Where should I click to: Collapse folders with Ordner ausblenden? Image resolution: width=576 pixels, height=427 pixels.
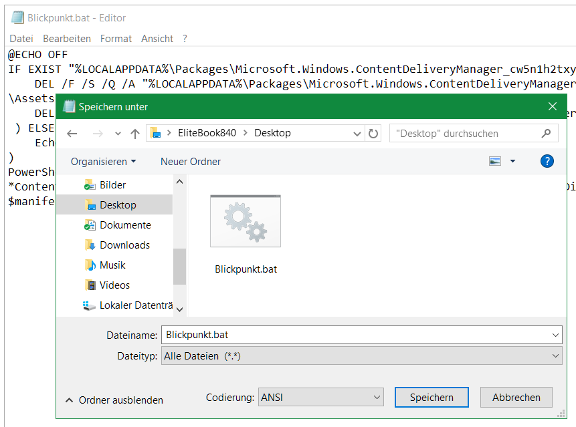[x=114, y=400]
